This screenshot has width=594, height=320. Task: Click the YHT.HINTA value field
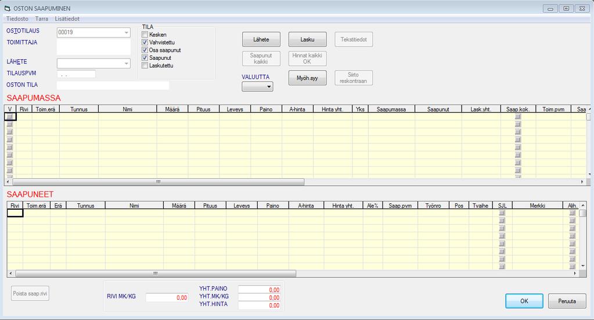[x=259, y=305]
